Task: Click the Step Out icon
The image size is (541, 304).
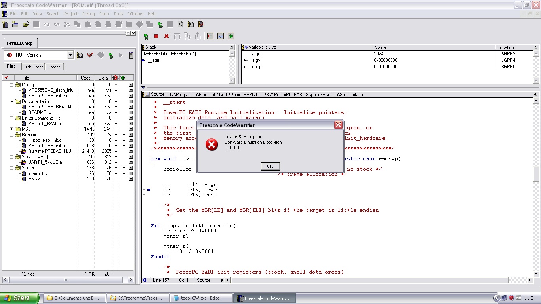Action: (x=198, y=36)
